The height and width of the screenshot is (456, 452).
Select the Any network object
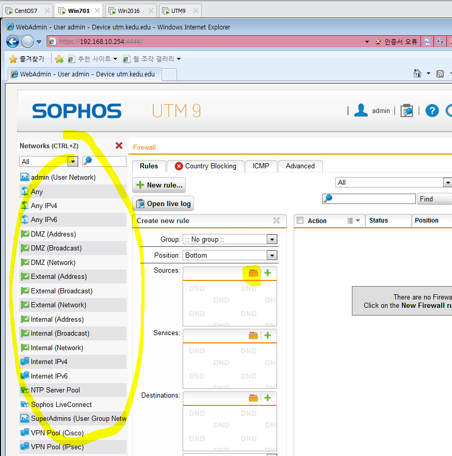(73, 192)
